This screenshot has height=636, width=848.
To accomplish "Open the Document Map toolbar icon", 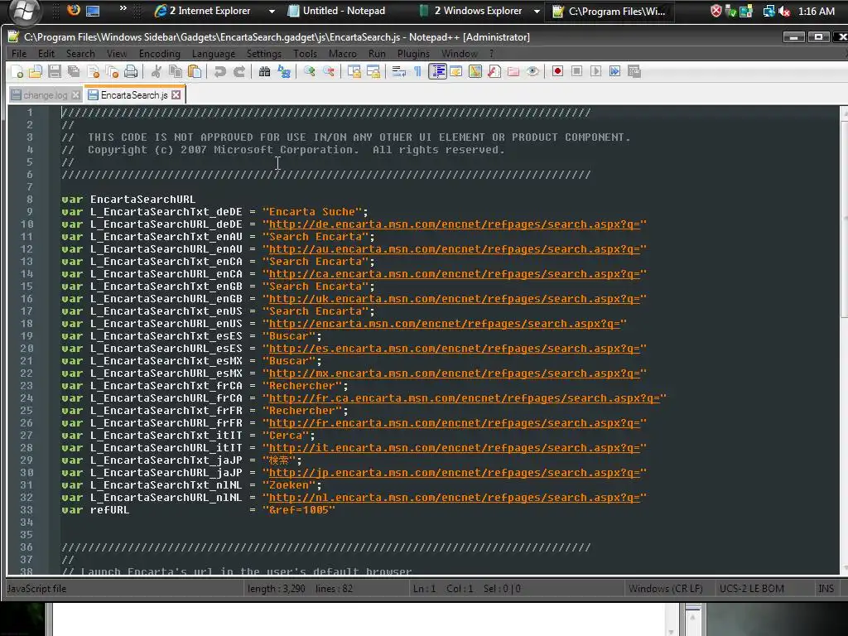I will [475, 71].
